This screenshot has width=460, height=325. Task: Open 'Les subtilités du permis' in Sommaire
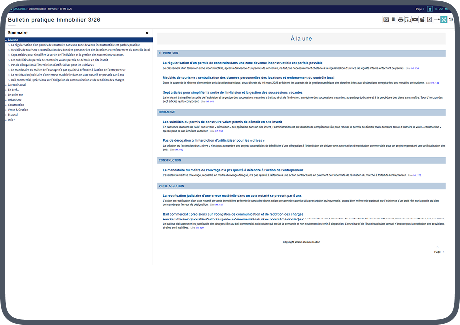pyautogui.click(x=59, y=60)
